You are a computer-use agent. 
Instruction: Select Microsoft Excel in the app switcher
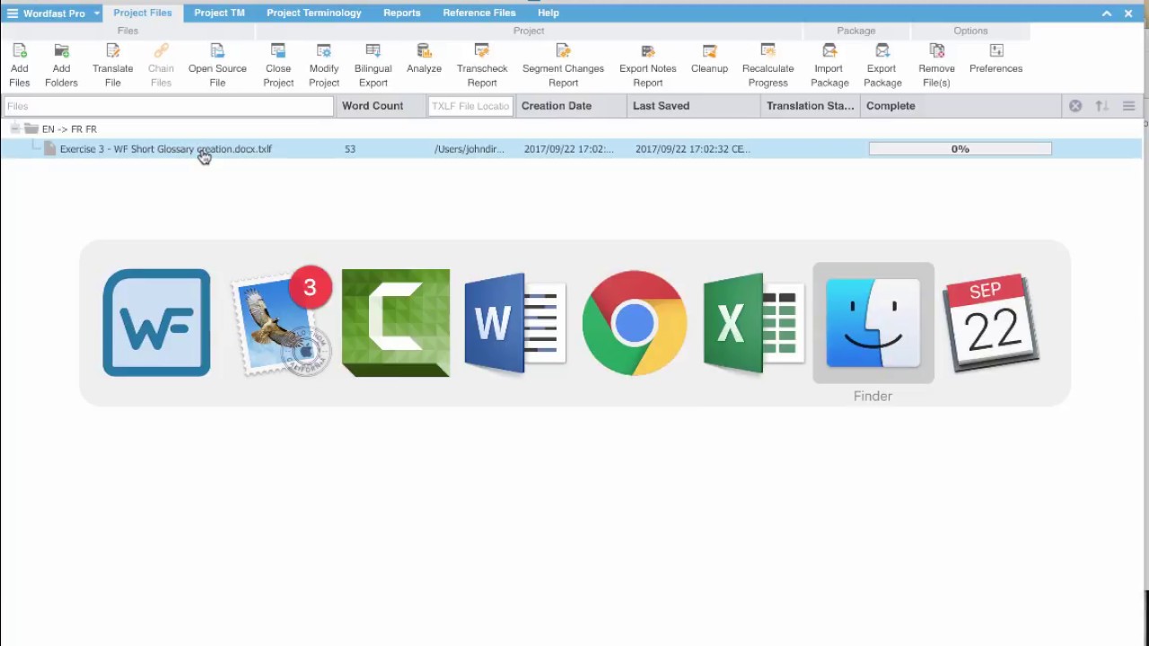pos(754,323)
